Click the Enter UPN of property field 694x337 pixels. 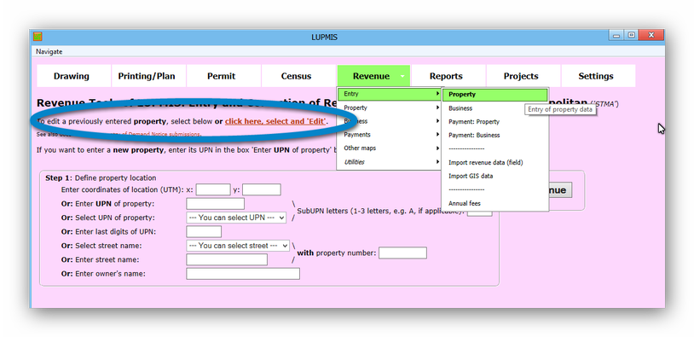(x=216, y=204)
